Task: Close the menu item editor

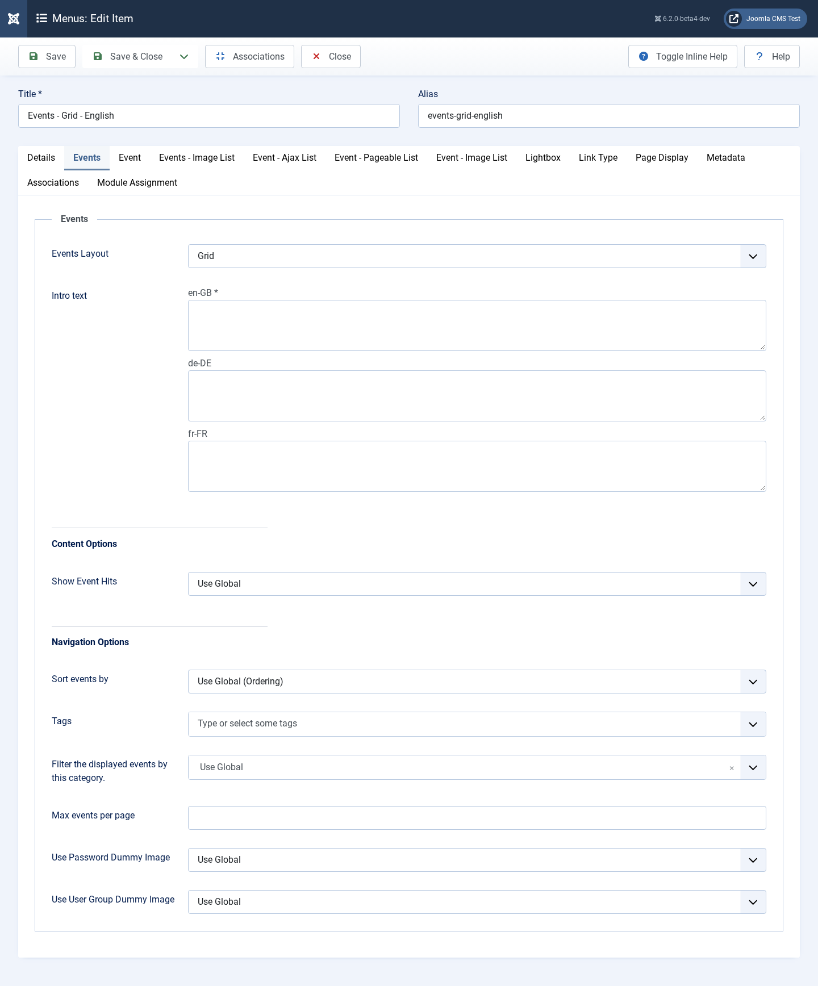Action: point(331,57)
